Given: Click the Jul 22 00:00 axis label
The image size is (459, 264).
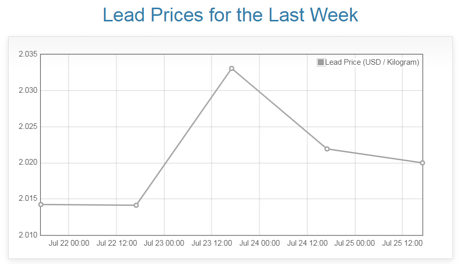Looking at the screenshot, I should (69, 243).
